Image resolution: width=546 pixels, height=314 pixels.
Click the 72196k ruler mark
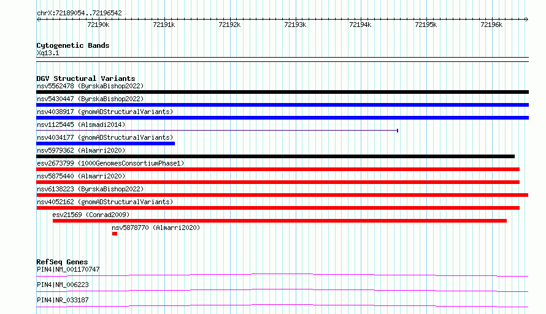tap(491, 25)
